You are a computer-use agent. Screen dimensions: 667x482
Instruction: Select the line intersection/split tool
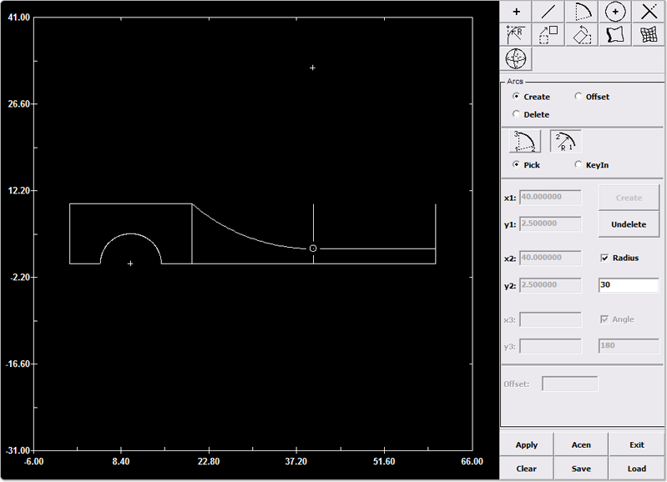coord(649,12)
